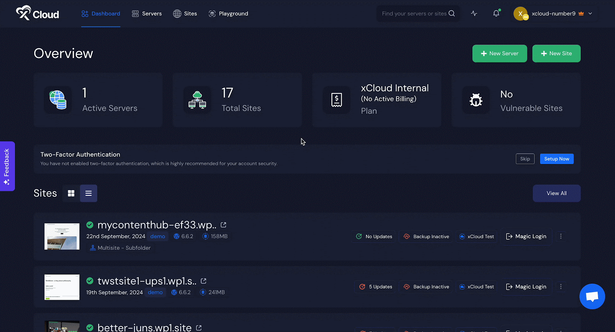Open the notifications bell
615x332 pixels.
click(496, 13)
